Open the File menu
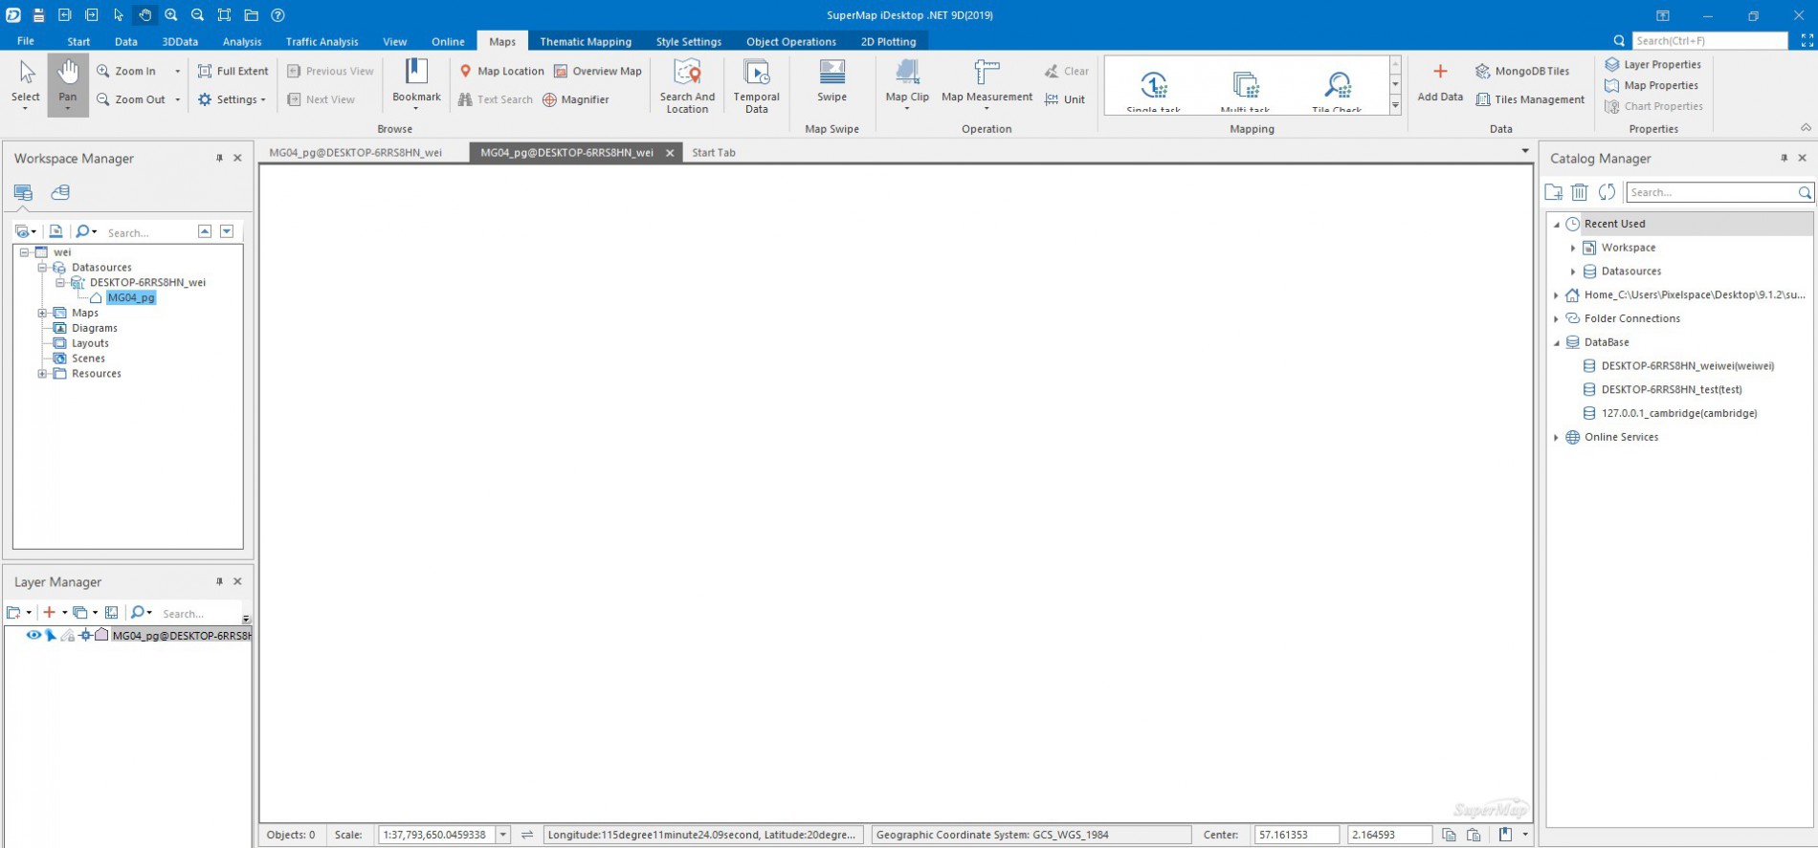The width and height of the screenshot is (1818, 848). click(26, 41)
